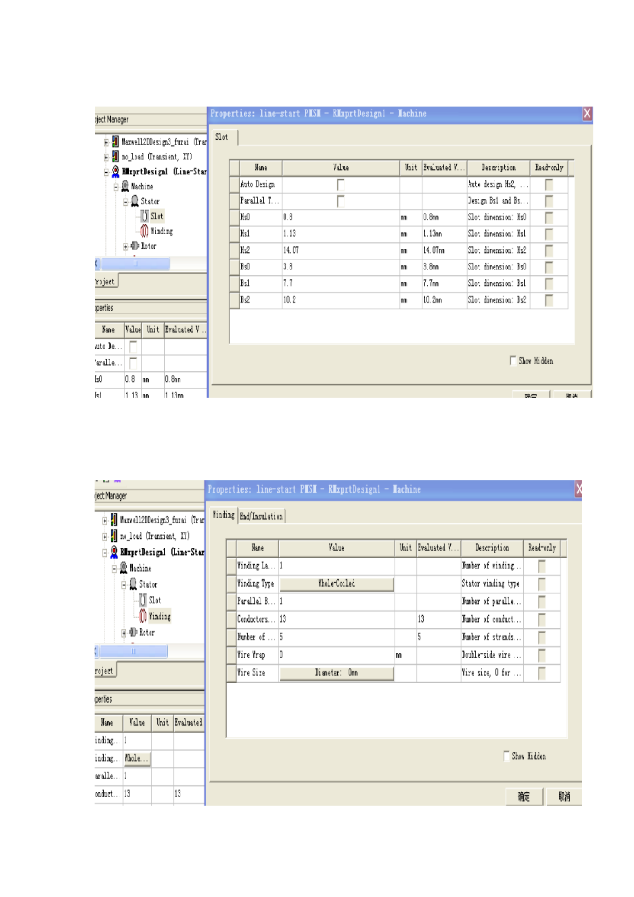Viewport: 634px width, 897px height.
Task: Tick Read-only box for Hs0 row
Action: pos(549,217)
